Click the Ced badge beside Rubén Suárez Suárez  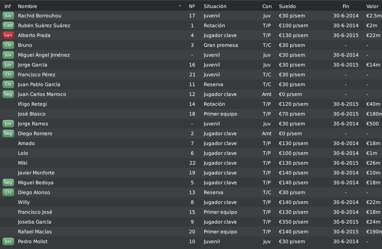8,25
